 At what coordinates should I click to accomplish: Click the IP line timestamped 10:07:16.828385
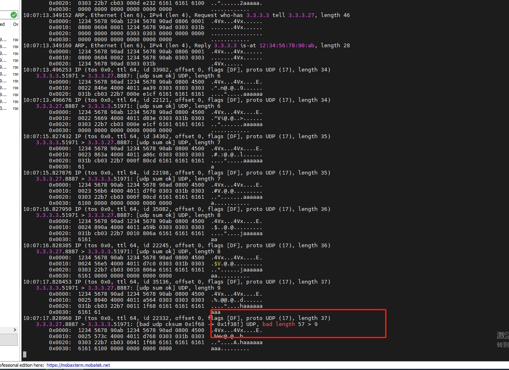coord(177,245)
